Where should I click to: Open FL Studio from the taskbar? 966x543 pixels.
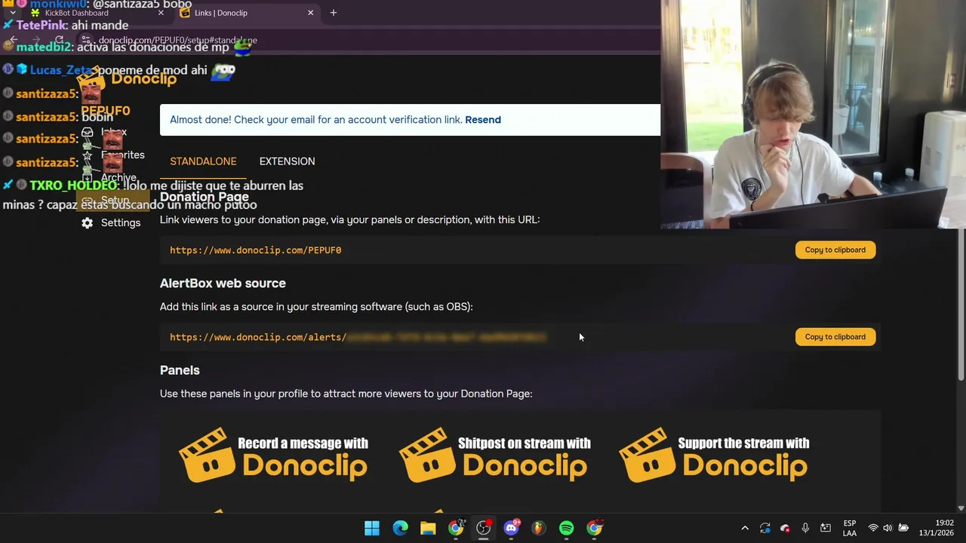(538, 528)
